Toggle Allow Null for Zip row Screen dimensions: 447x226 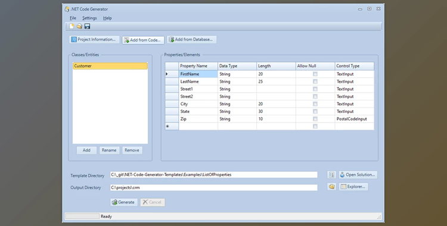tap(315, 119)
